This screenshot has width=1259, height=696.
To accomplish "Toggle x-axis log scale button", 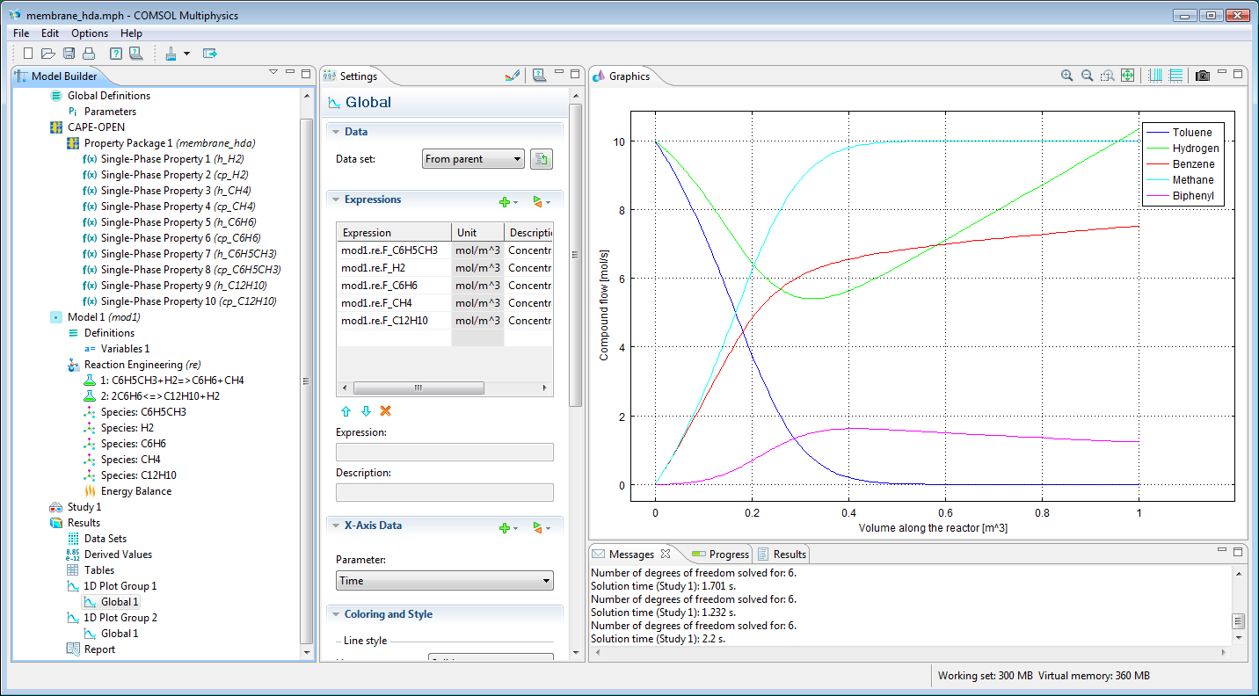I will [1155, 76].
